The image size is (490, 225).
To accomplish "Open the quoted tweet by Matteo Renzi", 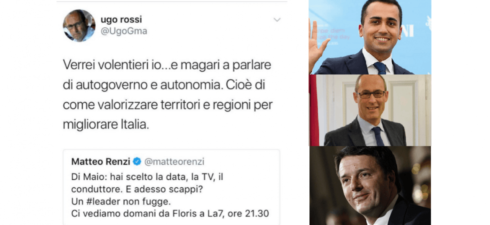I will pos(171,187).
